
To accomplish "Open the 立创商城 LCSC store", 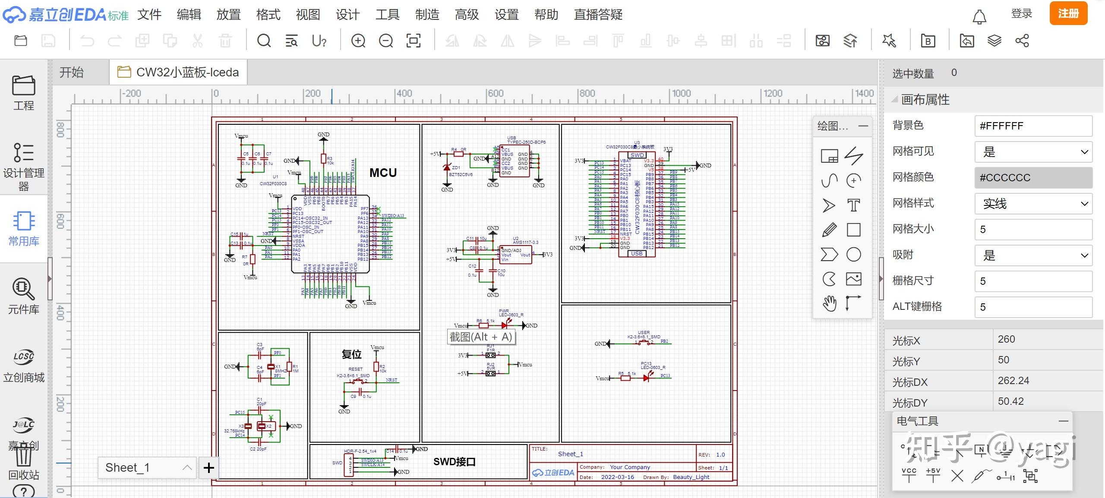I will pos(24,365).
